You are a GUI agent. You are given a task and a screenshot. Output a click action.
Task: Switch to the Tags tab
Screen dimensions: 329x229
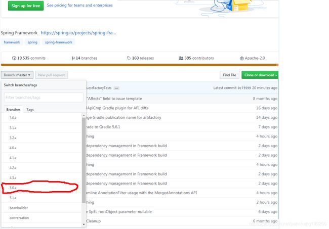30,110
